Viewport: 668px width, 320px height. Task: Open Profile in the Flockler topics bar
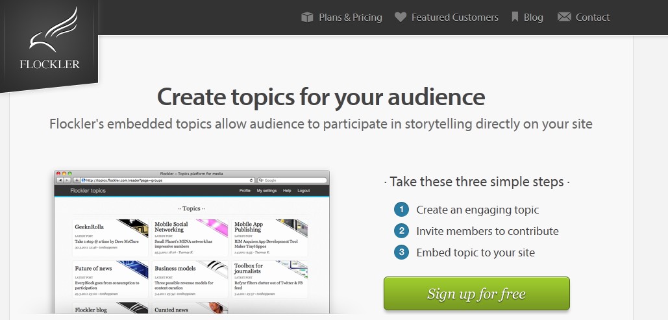(245, 191)
